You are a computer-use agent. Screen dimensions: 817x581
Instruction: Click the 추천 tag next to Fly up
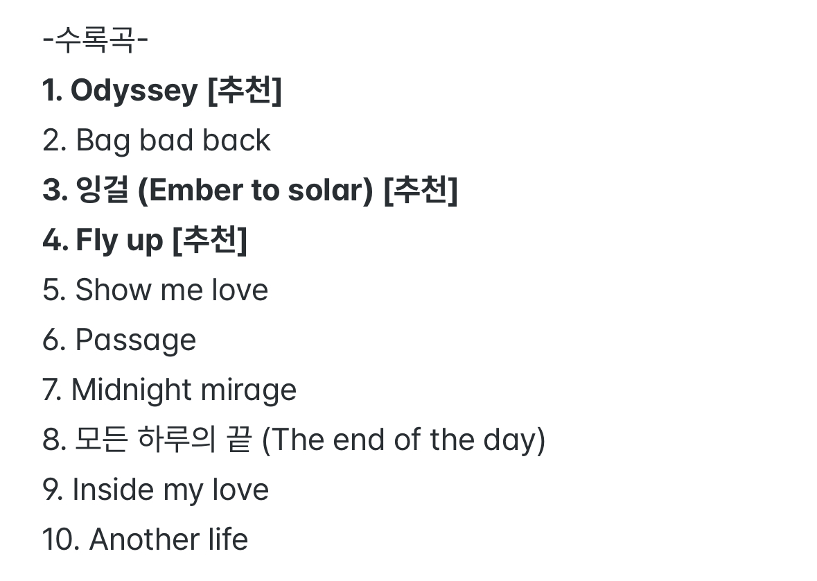209,241
